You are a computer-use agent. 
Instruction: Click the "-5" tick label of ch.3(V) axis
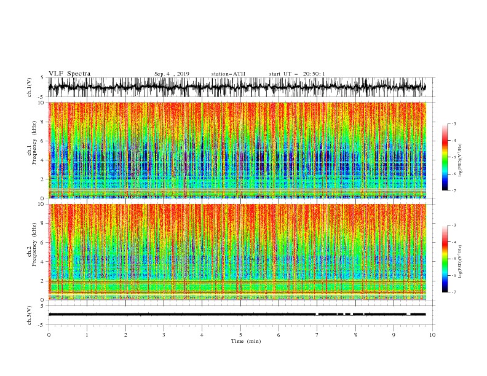tap(41, 325)
